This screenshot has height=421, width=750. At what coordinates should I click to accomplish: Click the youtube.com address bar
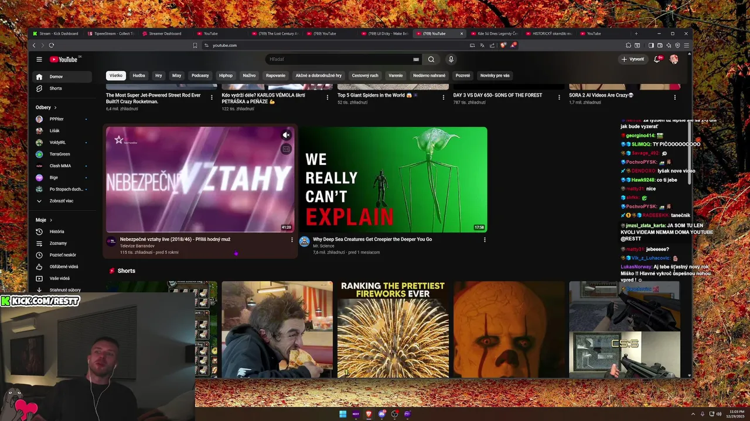tap(334, 45)
